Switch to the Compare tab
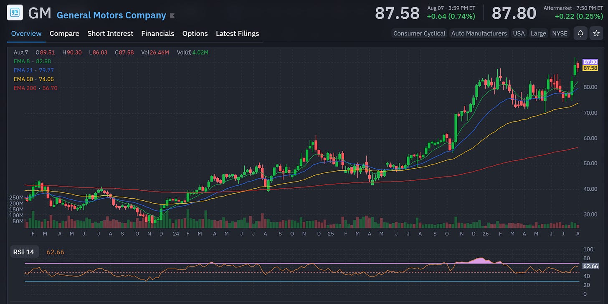 pos(64,33)
